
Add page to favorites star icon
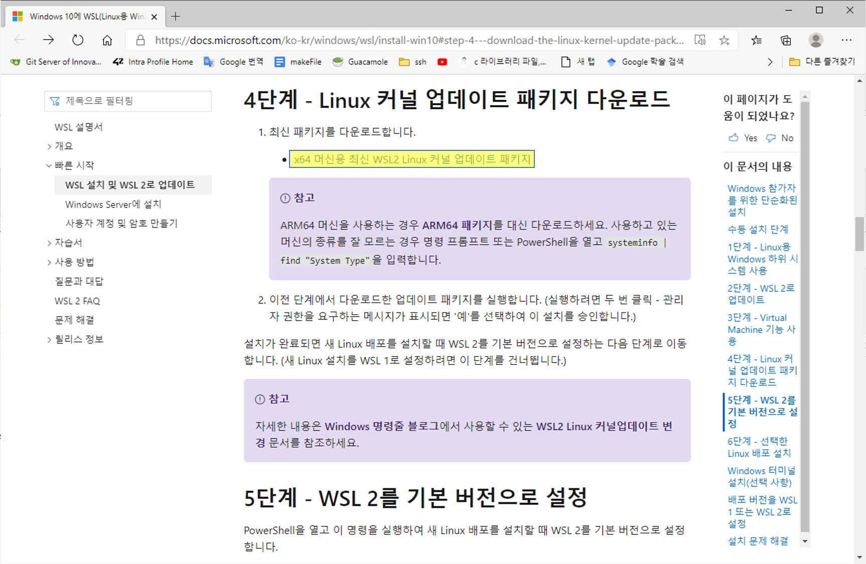pyautogui.click(x=724, y=40)
